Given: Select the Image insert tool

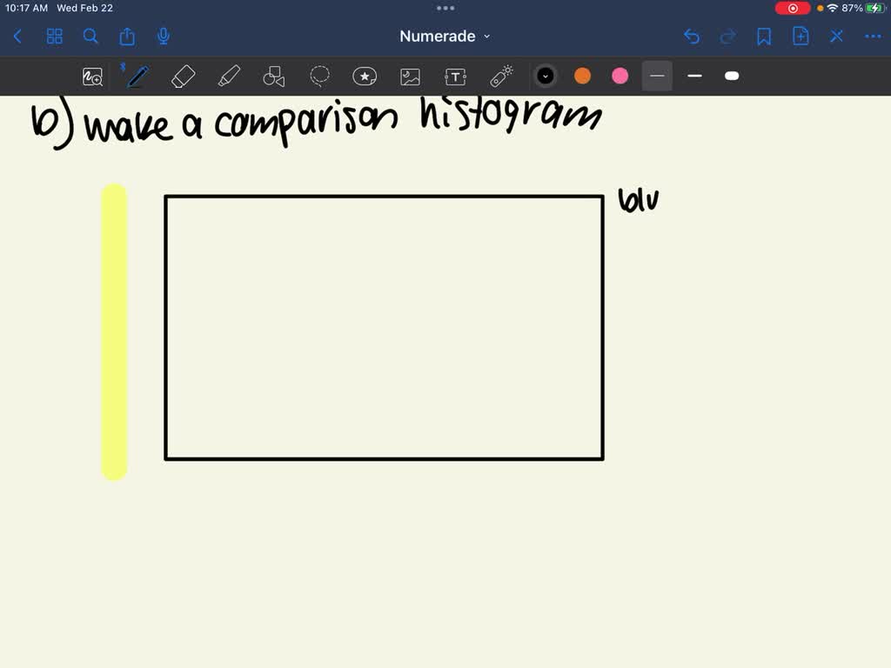Looking at the screenshot, I should point(411,77).
